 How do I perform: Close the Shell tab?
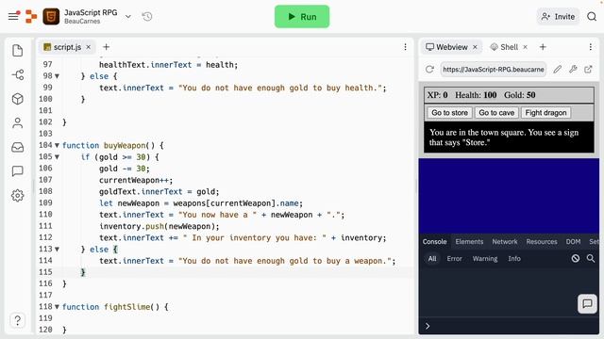[x=525, y=47]
